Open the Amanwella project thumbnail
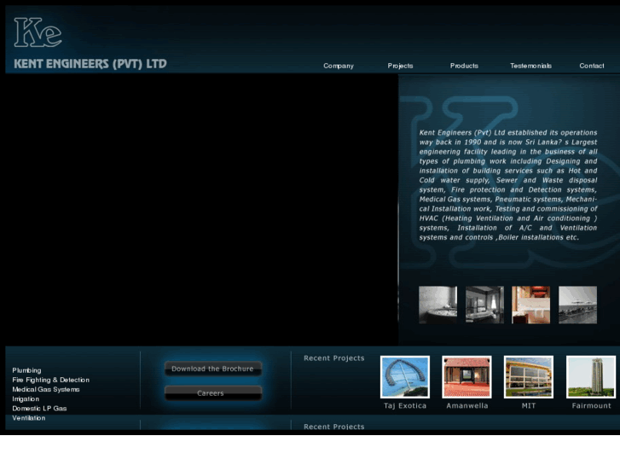 click(x=466, y=377)
